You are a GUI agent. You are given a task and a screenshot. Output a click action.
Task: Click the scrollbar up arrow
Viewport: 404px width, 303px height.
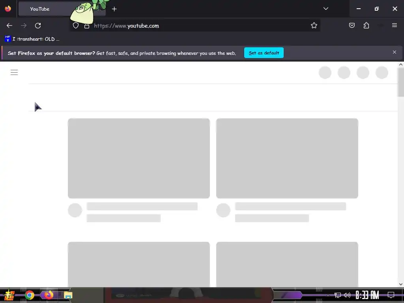[x=401, y=65]
